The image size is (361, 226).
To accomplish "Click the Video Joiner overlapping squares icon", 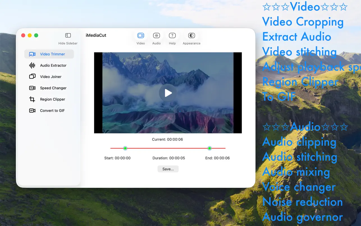I will [32, 76].
